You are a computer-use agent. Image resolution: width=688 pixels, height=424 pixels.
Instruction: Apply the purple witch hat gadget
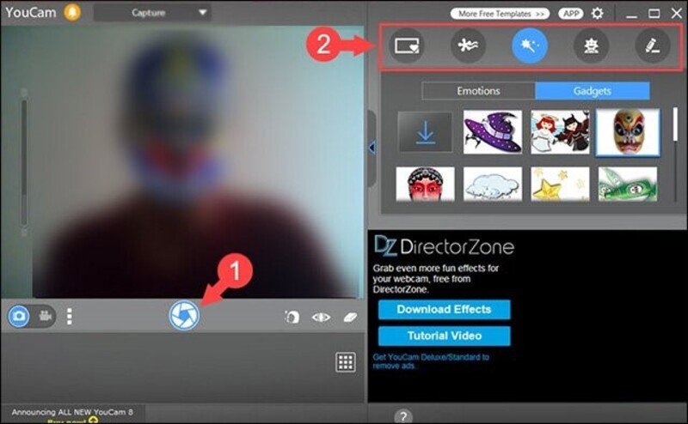(x=493, y=132)
